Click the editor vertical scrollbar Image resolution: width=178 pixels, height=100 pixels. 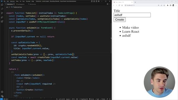(111, 38)
